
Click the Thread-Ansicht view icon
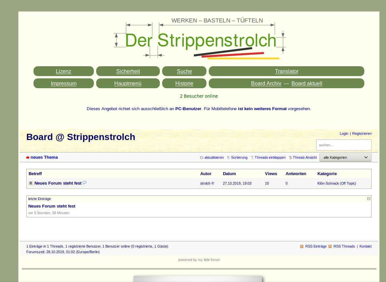tap(290, 158)
